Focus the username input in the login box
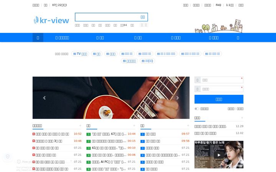 (222, 80)
